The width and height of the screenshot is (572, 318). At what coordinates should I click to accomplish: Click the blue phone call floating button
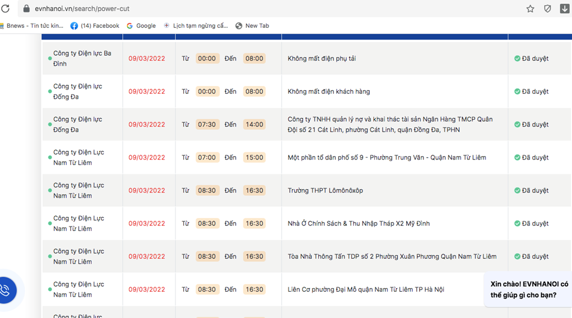coord(6,290)
